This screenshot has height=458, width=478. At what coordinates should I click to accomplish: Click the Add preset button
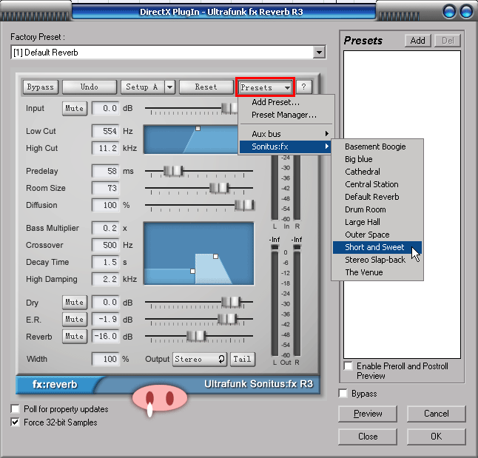pos(417,41)
